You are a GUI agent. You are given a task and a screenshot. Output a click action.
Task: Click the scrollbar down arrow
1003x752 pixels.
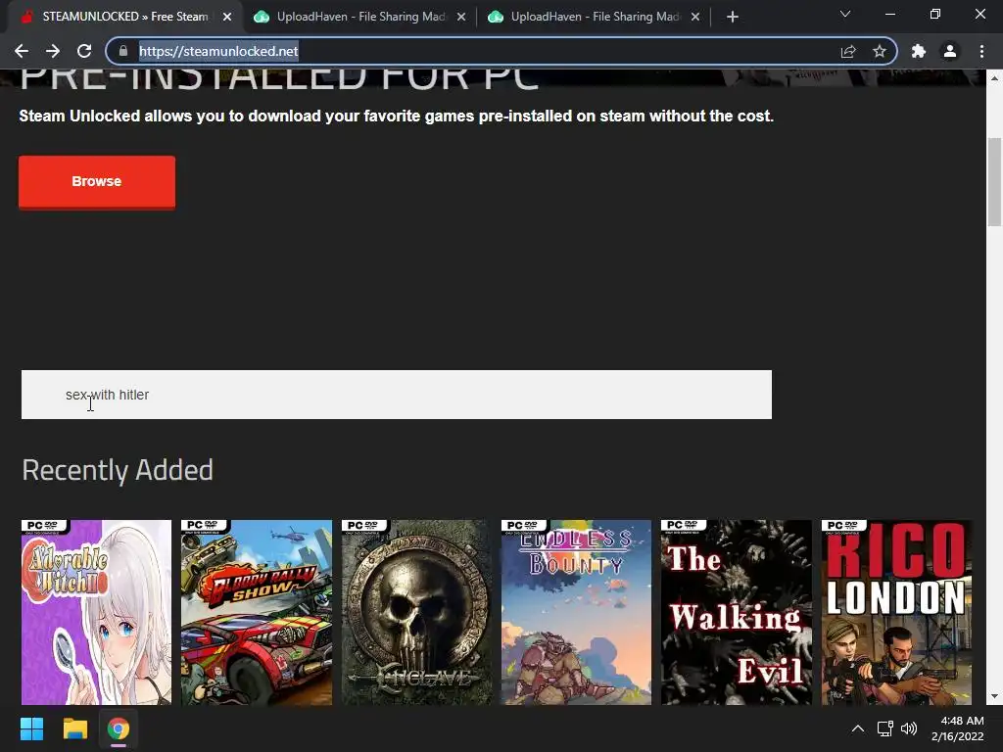(995, 696)
